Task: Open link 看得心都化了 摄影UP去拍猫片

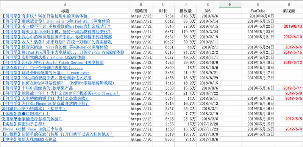Action: 42,68
